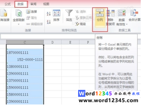Expand the 全部刷新 dropdown arrow
The height and width of the screenshot is (105, 141).
(x=19, y=24)
